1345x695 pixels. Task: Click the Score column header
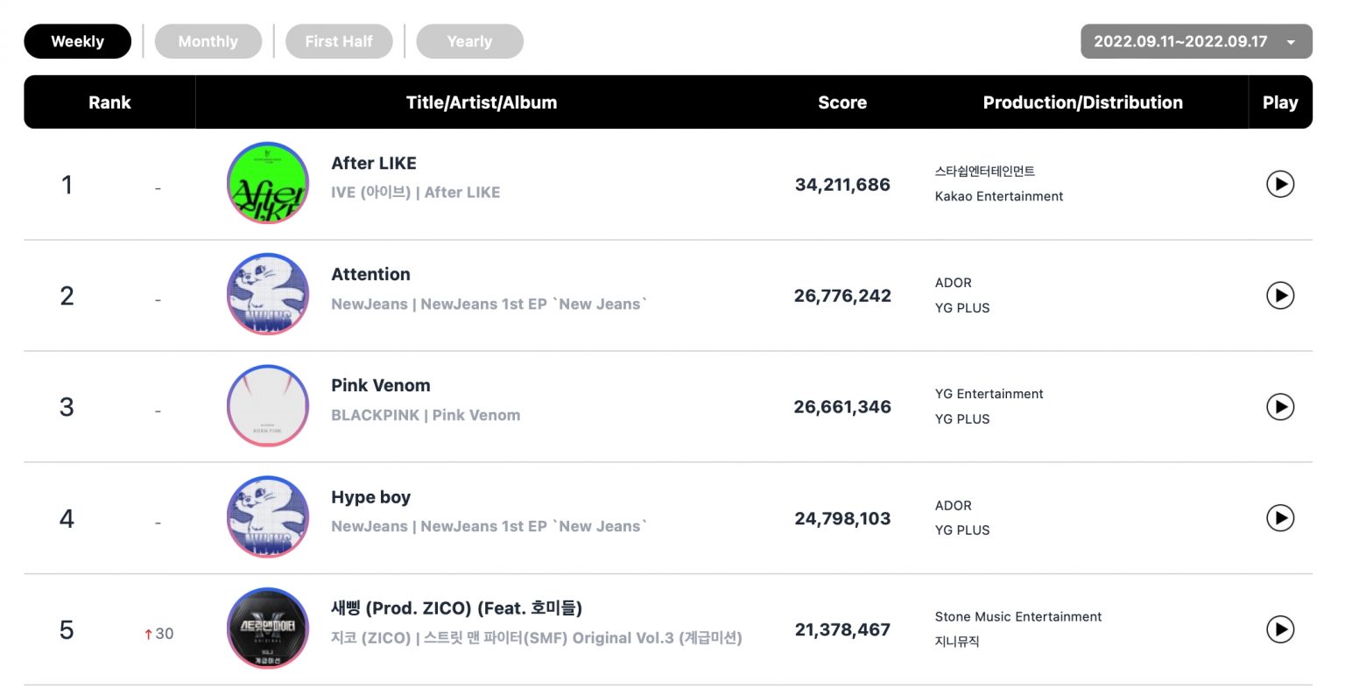tap(842, 102)
